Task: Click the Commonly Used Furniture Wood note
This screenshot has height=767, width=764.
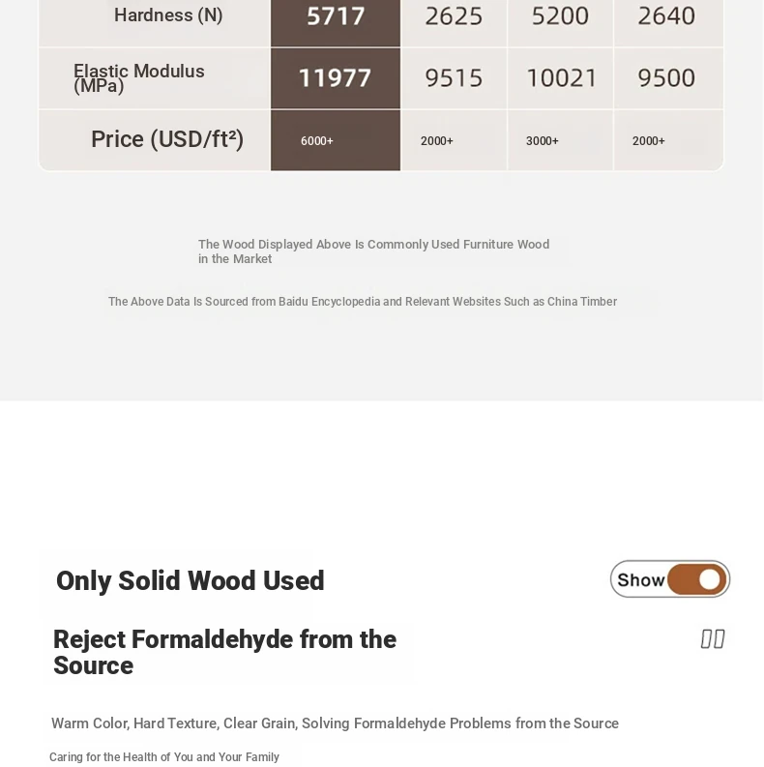Action: click(x=373, y=251)
